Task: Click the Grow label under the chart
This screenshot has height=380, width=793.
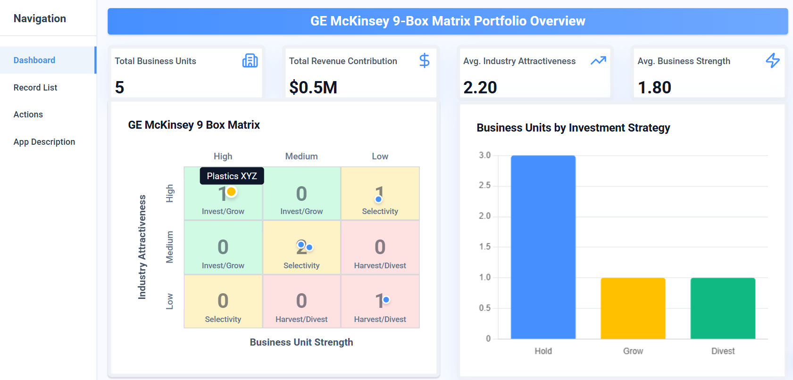Action: pos(633,351)
